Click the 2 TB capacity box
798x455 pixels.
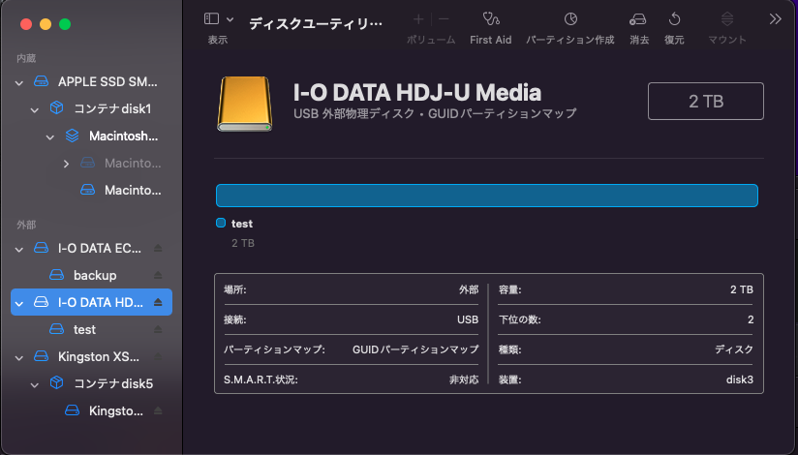[705, 102]
